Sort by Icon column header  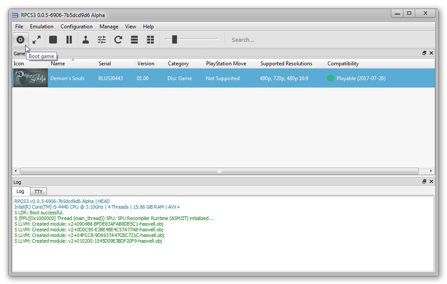point(30,64)
